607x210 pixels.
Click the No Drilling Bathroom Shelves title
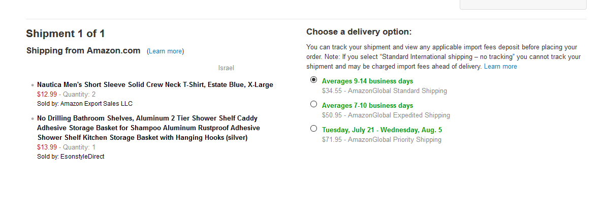pyautogui.click(x=148, y=128)
